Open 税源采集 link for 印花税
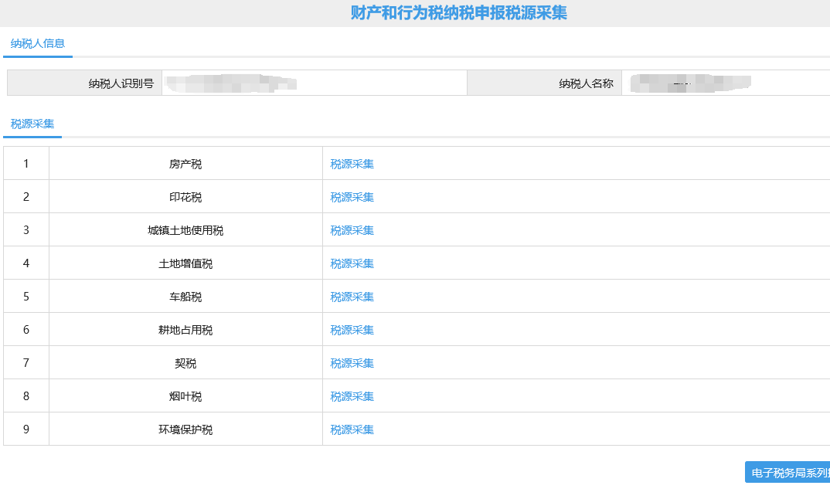 point(352,197)
